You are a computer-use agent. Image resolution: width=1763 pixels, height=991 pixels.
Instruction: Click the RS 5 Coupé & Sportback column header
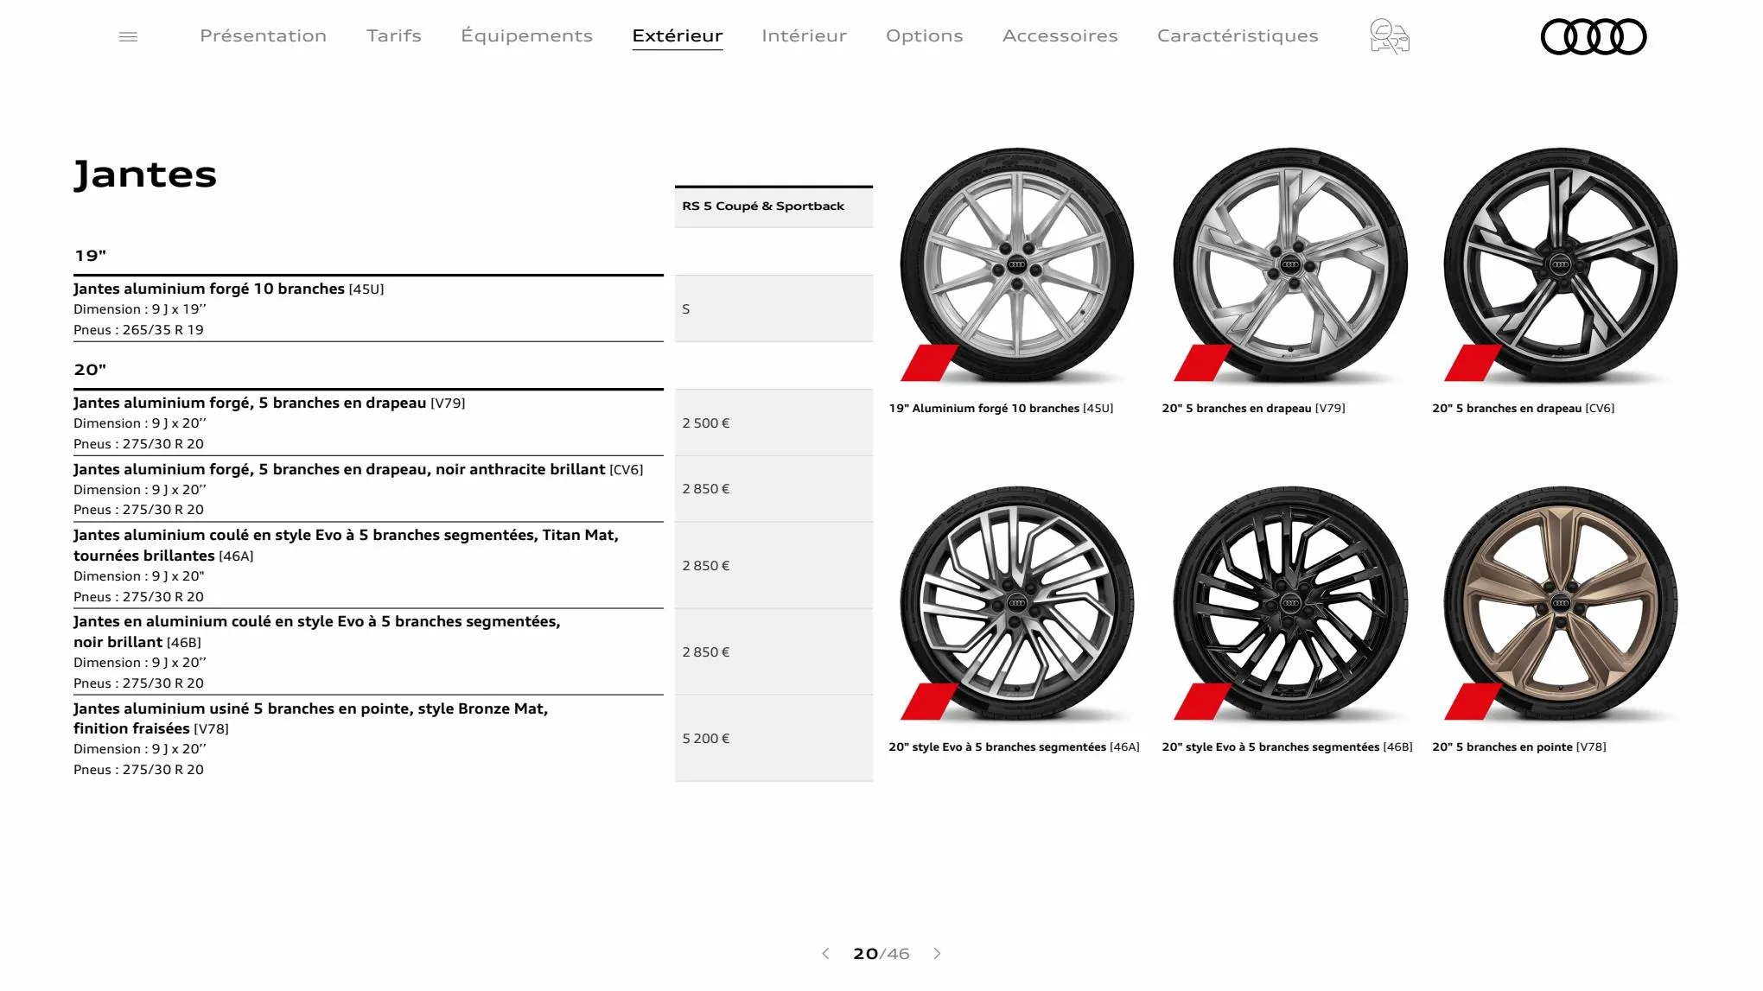773,206
